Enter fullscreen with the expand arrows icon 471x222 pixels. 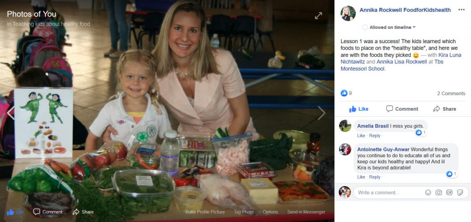pos(318,16)
